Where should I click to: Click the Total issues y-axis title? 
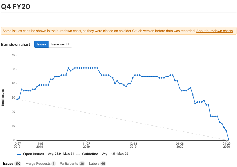[x=3, y=98]
